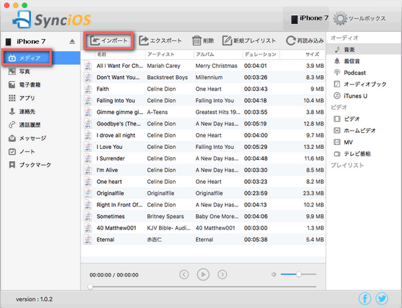Click SynciOS logo

tap(52, 19)
